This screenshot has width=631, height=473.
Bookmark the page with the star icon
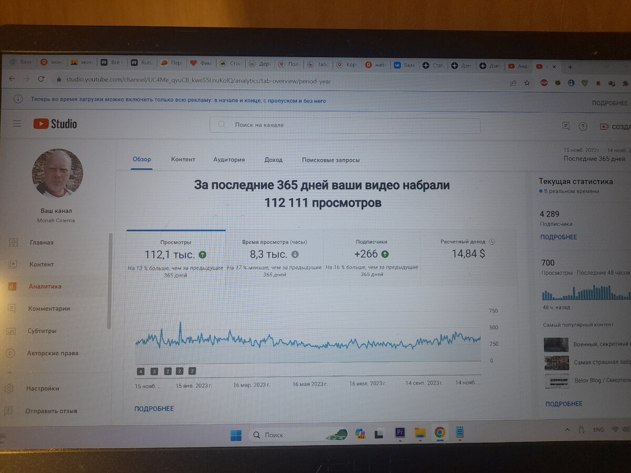(527, 83)
